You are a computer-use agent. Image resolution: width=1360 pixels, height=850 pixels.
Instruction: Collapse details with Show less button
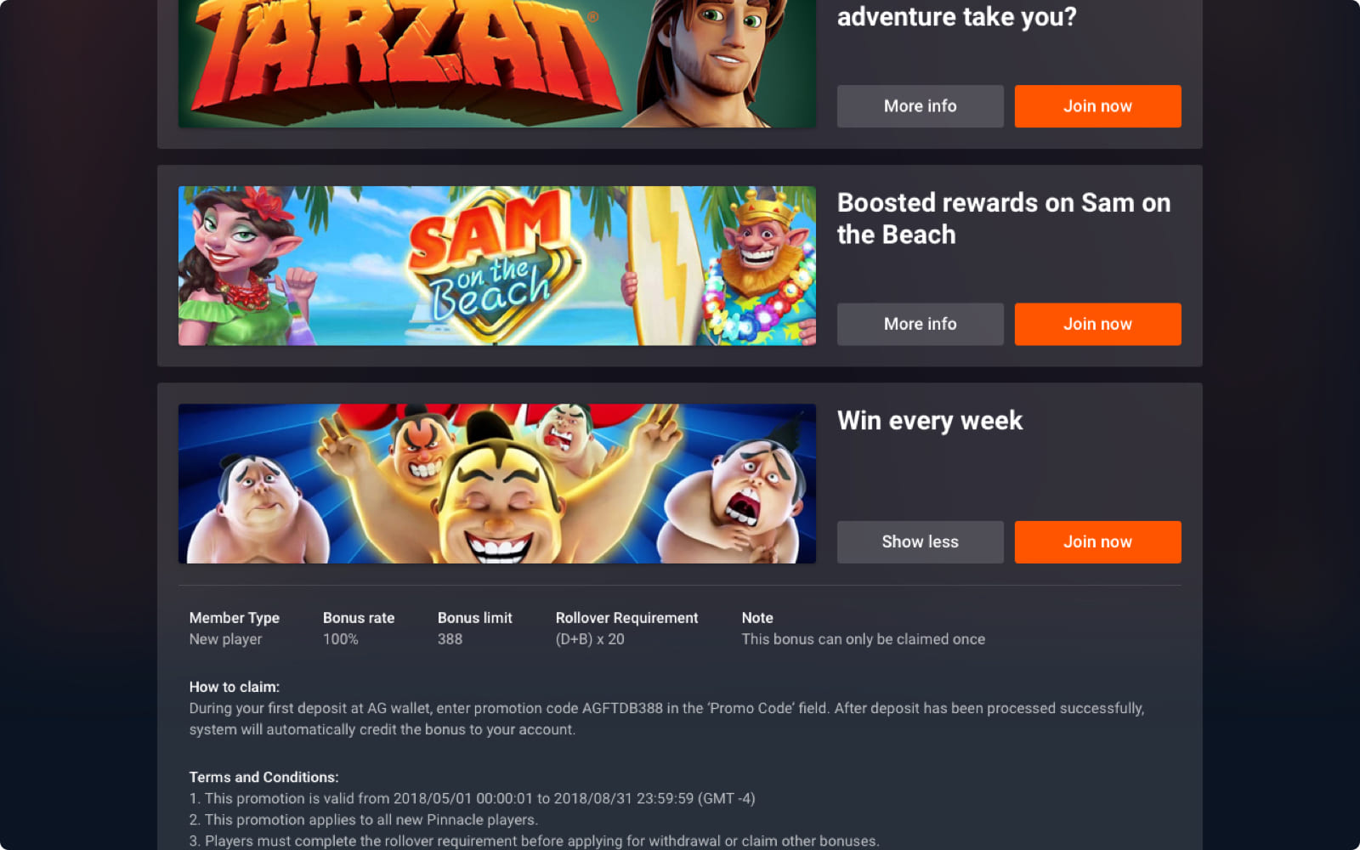920,542
